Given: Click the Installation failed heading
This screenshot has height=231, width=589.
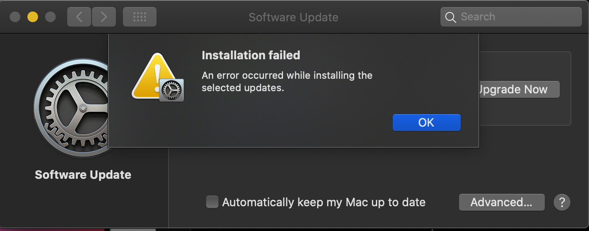Looking at the screenshot, I should click(x=251, y=55).
